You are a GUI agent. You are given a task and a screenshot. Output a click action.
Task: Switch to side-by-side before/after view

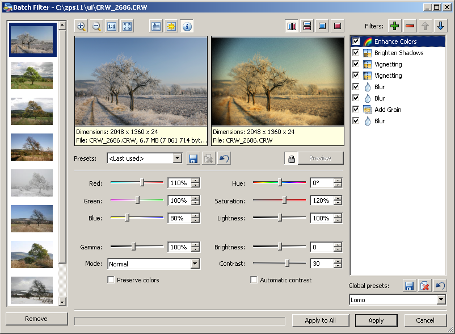coord(292,26)
